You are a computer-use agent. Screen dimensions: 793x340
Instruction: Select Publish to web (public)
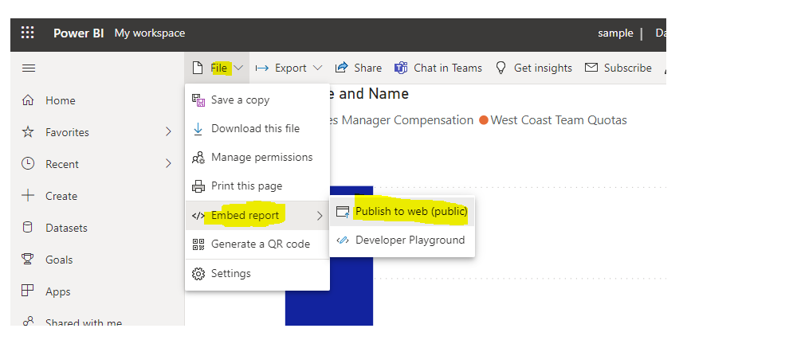click(402, 211)
